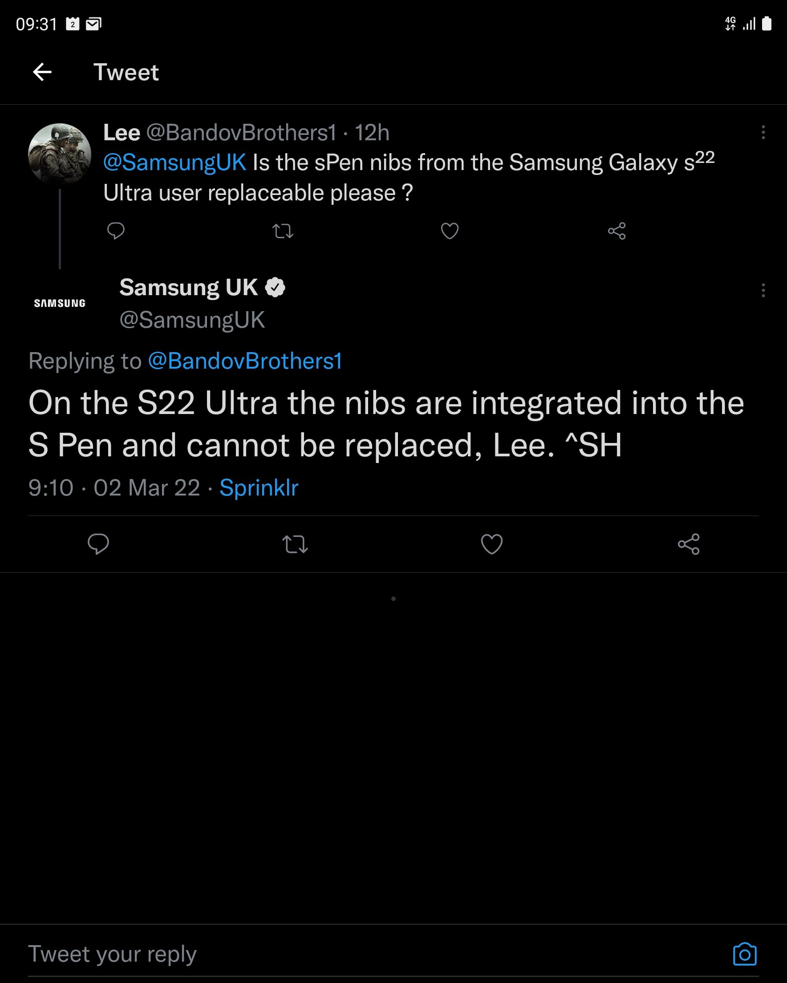Like the Samsung UK reply
Screen dimensions: 787x983
click(491, 544)
